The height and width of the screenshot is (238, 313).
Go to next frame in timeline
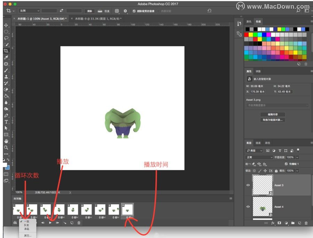click(x=57, y=223)
